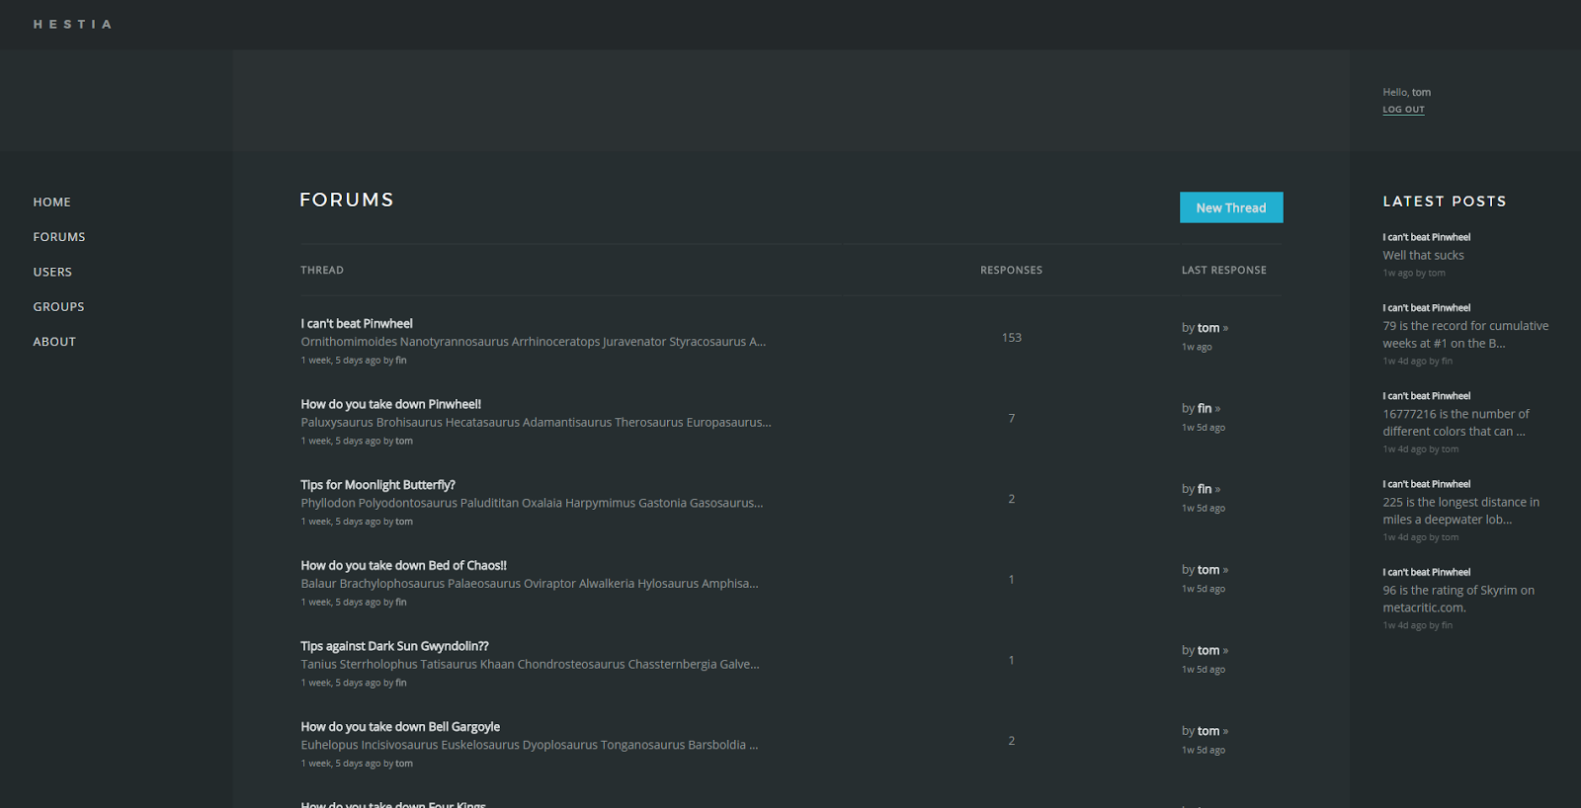Open 'How do you take down Bell Gargoyle'

[x=400, y=727]
